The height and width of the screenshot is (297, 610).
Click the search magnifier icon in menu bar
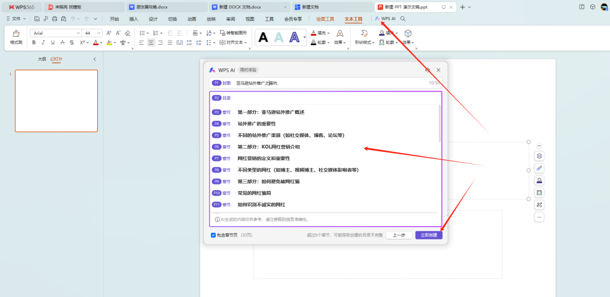pyautogui.click(x=403, y=19)
